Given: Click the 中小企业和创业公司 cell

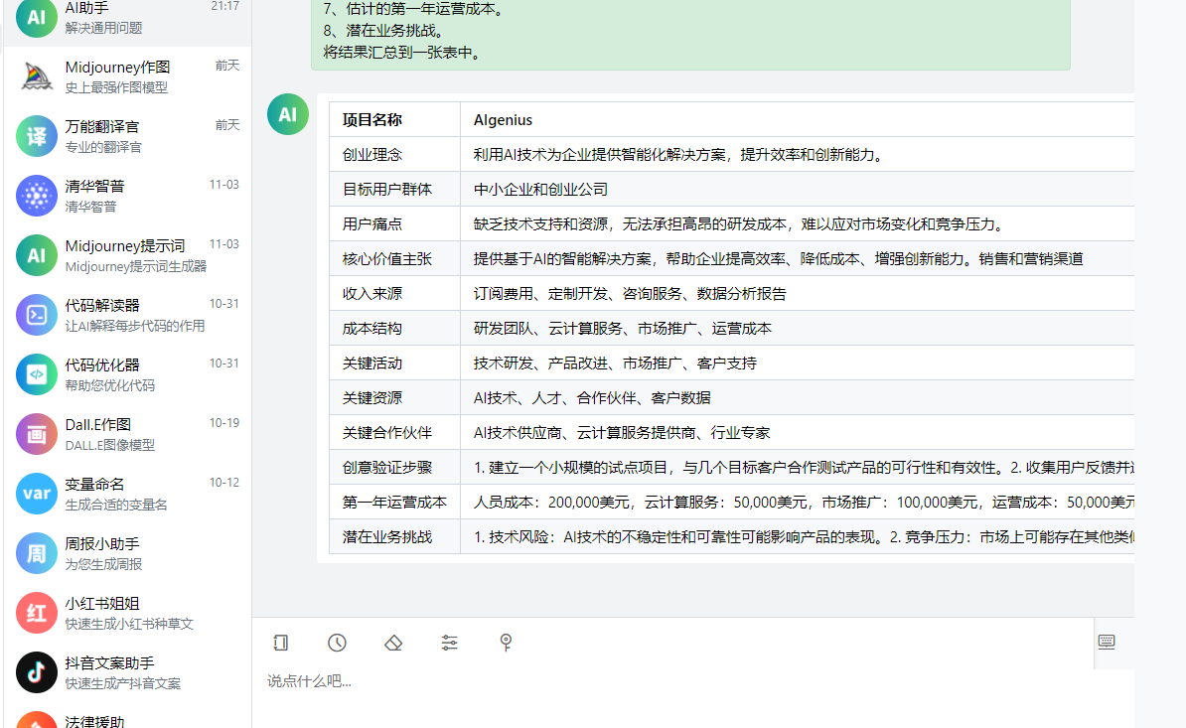Looking at the screenshot, I should [798, 189].
